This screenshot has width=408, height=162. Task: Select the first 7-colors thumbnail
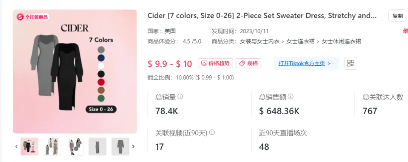point(29,146)
